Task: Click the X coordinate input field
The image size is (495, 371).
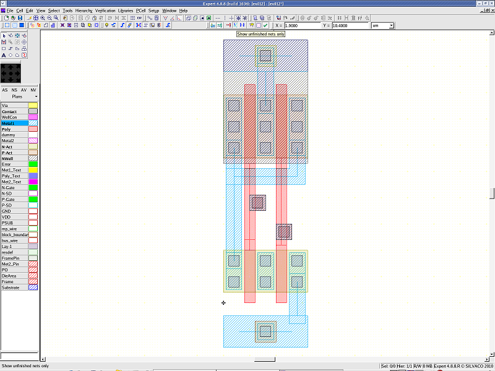Action: coord(303,25)
